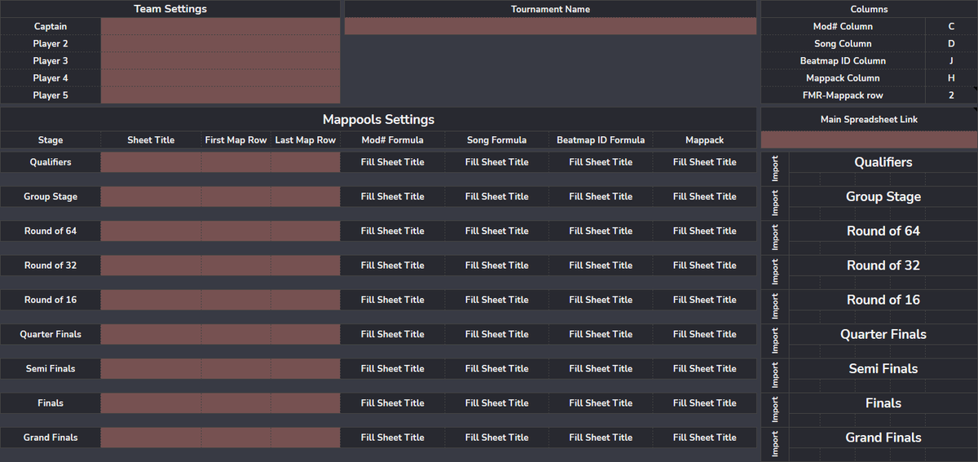Select Quarter Finals Song Formula cell
This screenshot has width=978, height=462.
click(x=496, y=334)
